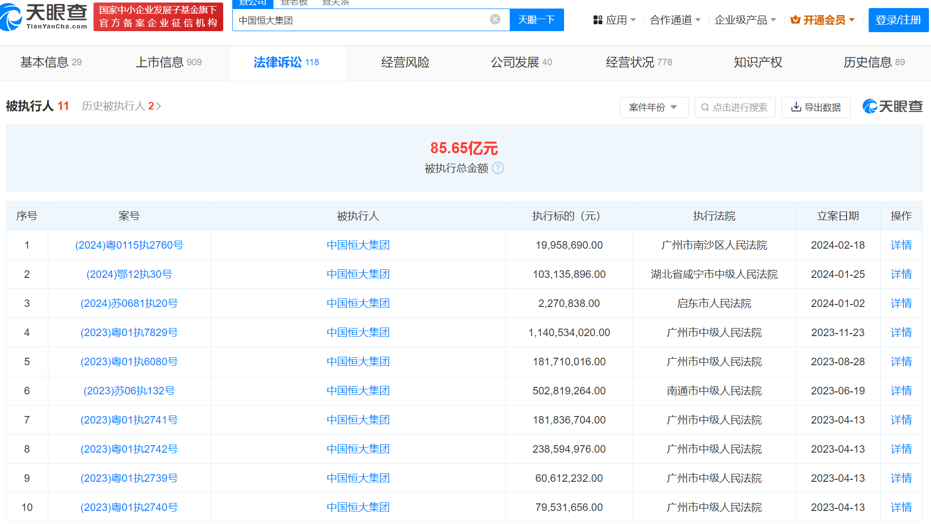Open case (2023)苏06执132号
931x524 pixels.
click(129, 391)
